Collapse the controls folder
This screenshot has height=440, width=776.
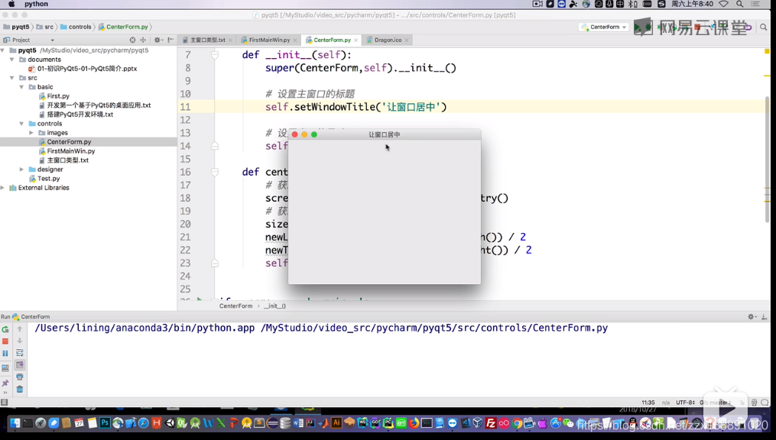point(21,124)
